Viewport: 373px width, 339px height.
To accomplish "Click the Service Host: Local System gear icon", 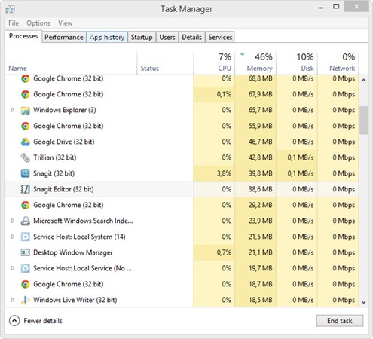I will point(26,237).
